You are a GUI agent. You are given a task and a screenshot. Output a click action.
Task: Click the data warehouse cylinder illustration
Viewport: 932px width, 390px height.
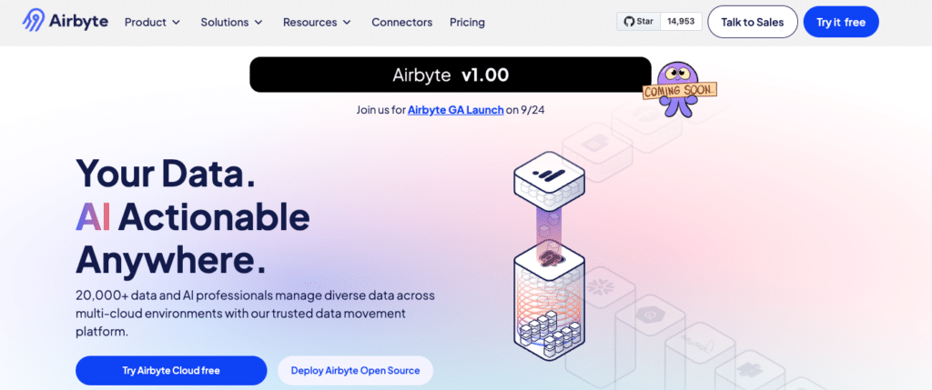[x=549, y=302]
